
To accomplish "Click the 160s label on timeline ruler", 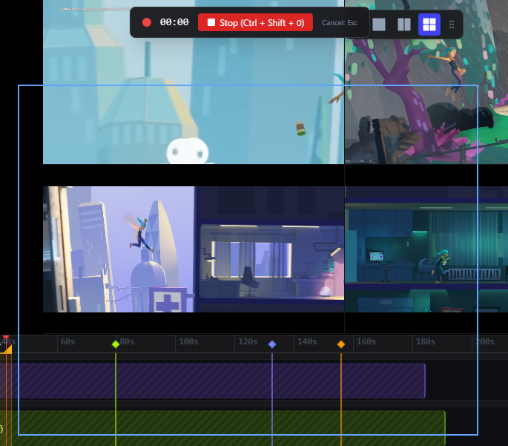I will pyautogui.click(x=366, y=341).
